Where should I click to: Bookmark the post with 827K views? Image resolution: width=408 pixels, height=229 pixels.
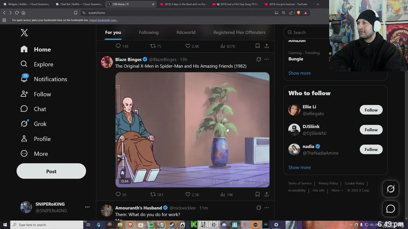257,46
